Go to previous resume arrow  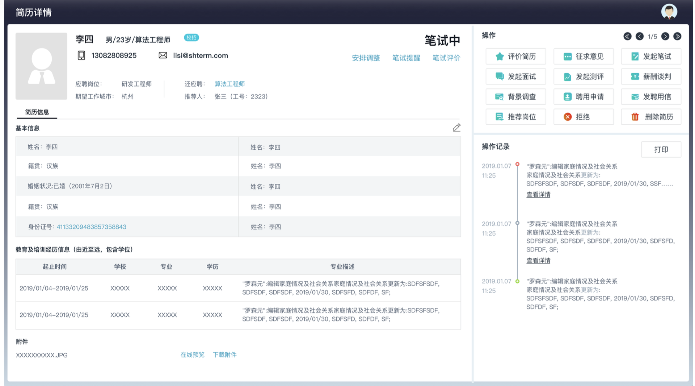pos(640,36)
